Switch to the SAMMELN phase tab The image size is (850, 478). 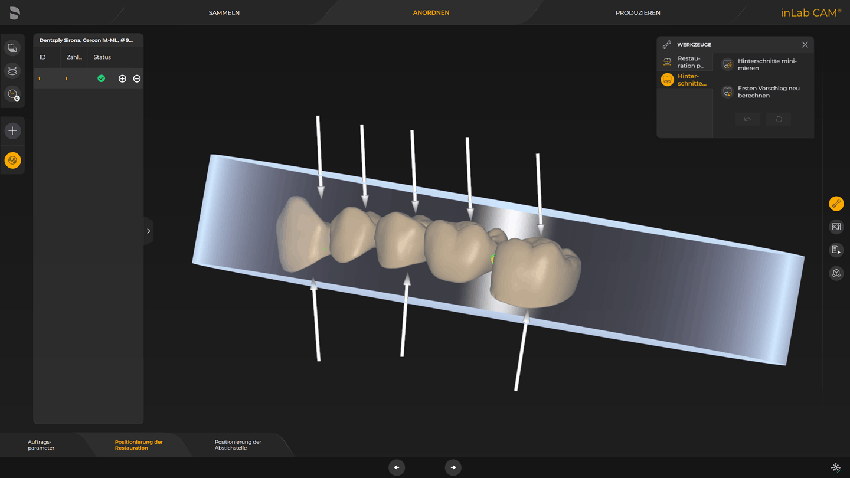(x=224, y=12)
